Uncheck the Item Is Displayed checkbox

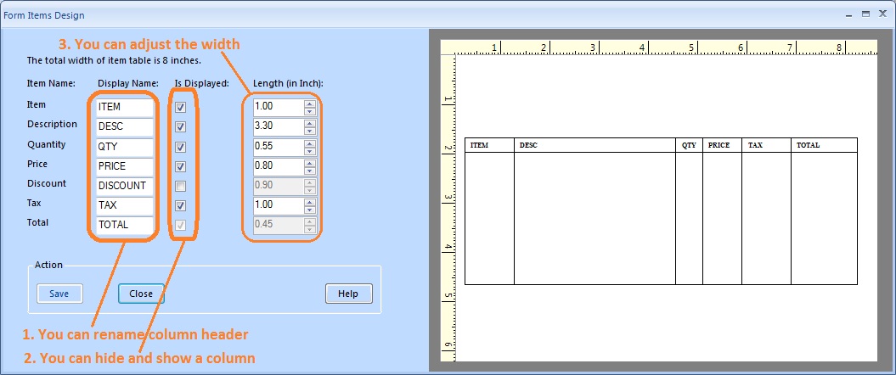click(180, 108)
